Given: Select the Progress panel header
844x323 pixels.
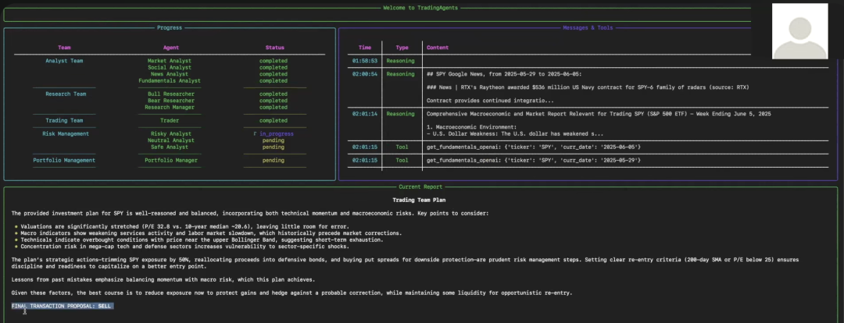Looking at the screenshot, I should click(x=170, y=27).
